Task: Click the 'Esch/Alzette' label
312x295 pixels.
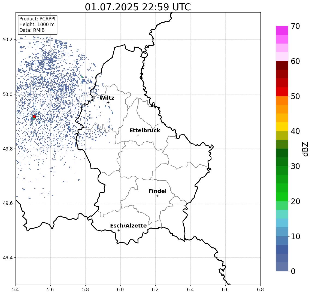Action: click(x=128, y=226)
